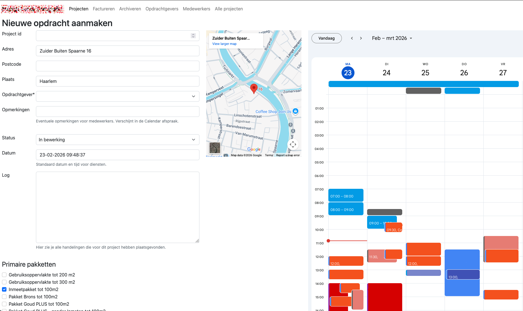Click the Coffee Shop Join Us map marker

[295, 111]
